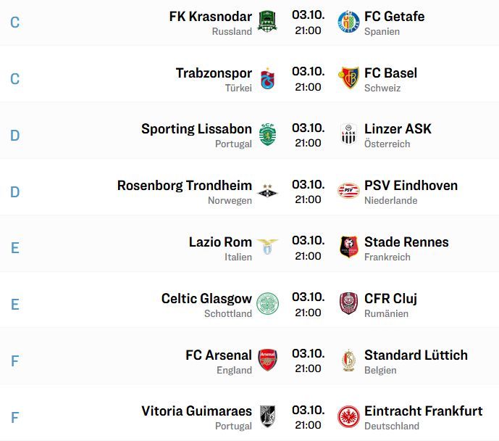The height and width of the screenshot is (441, 499).
Task: Select the Trabzonspor logo
Action: coord(267,78)
